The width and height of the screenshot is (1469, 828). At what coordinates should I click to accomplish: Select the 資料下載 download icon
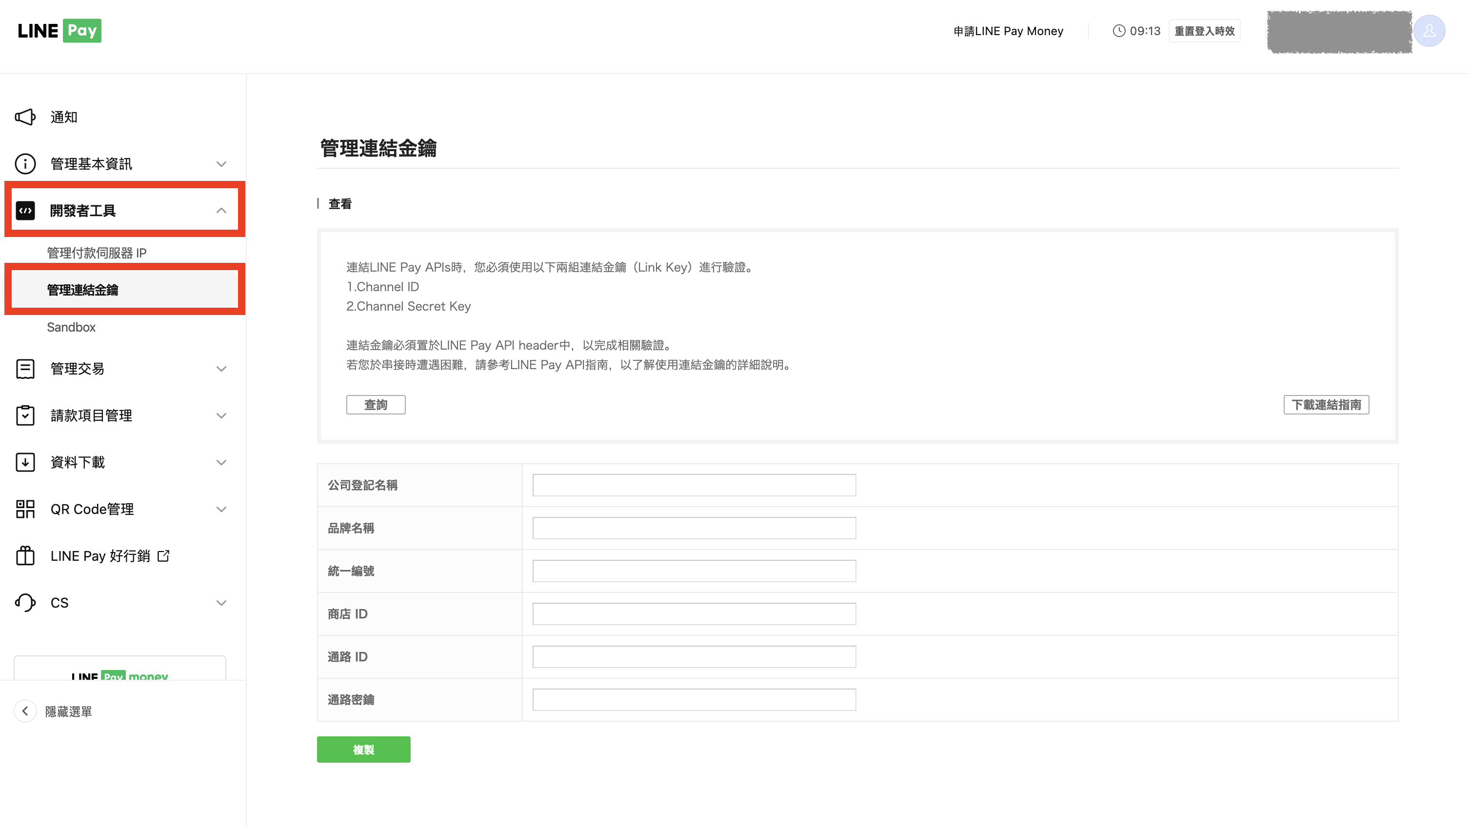click(25, 462)
